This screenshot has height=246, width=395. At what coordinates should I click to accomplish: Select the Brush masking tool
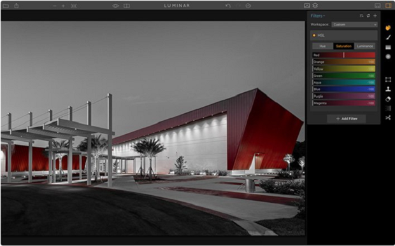point(388,38)
